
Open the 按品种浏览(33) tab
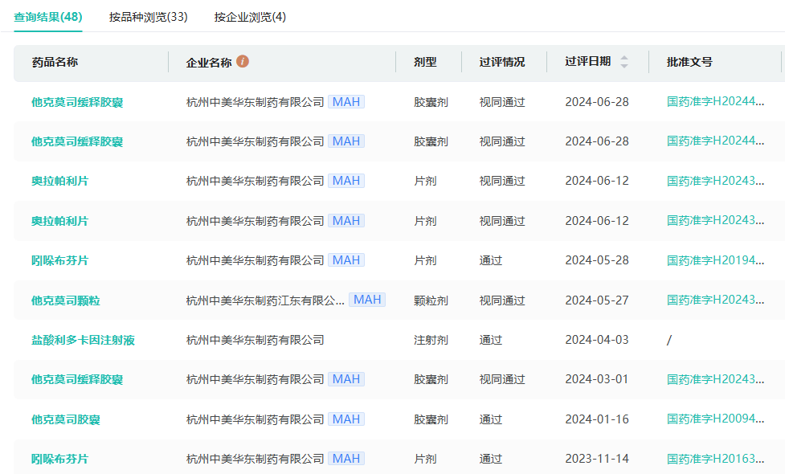149,17
